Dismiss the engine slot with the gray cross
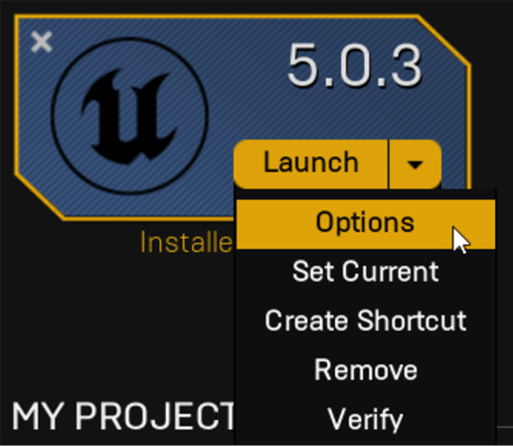Viewport: 513px width, 446px height. pos(42,42)
